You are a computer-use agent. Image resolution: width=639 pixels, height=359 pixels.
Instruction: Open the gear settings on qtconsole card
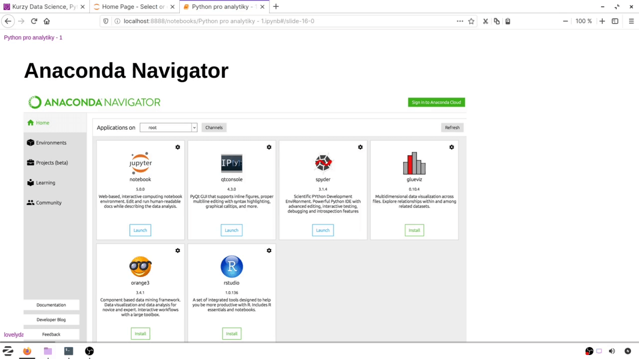[269, 147]
